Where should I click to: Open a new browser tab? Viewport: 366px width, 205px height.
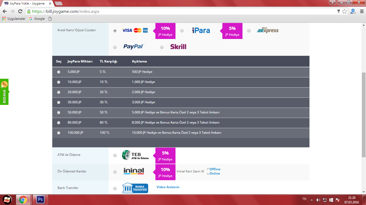(x=58, y=3)
